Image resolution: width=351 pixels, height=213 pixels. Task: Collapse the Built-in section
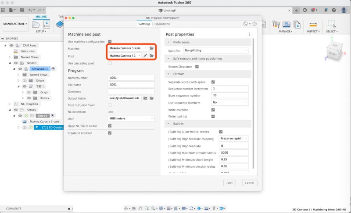[x=168, y=124]
